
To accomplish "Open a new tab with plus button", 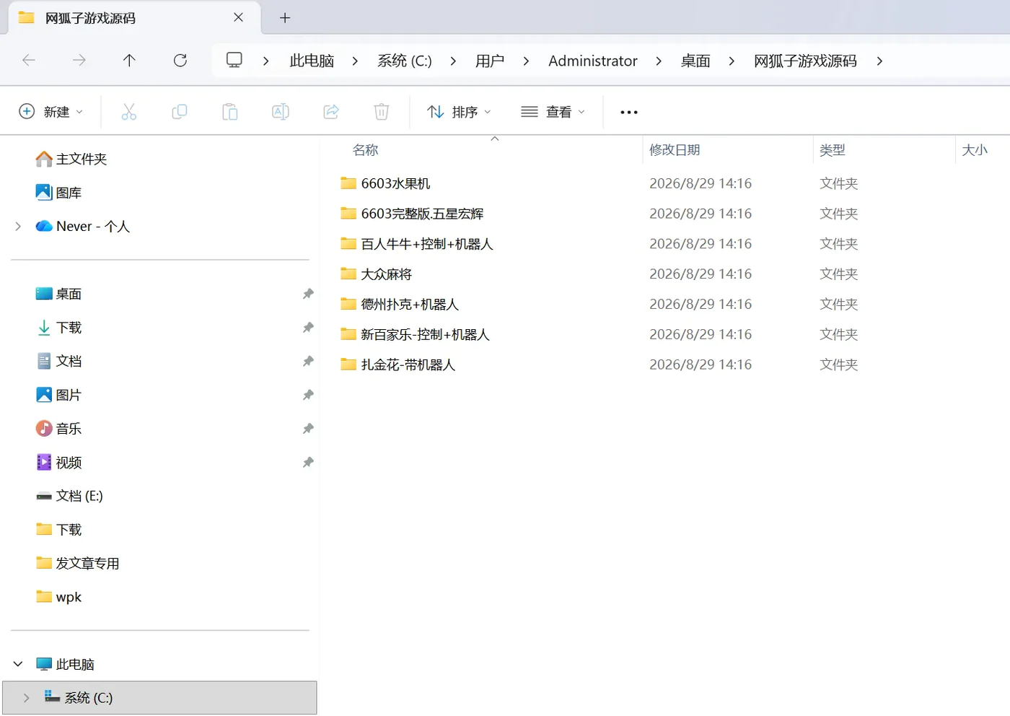I will pyautogui.click(x=285, y=18).
